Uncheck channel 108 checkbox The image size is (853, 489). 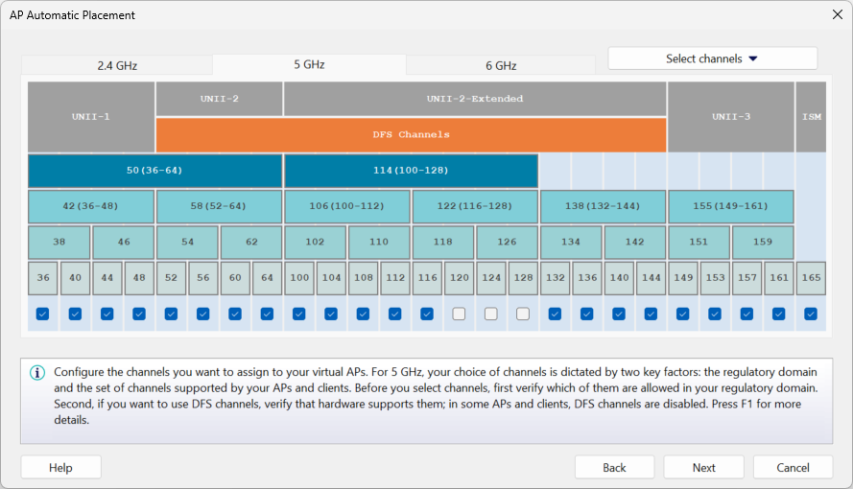[363, 314]
